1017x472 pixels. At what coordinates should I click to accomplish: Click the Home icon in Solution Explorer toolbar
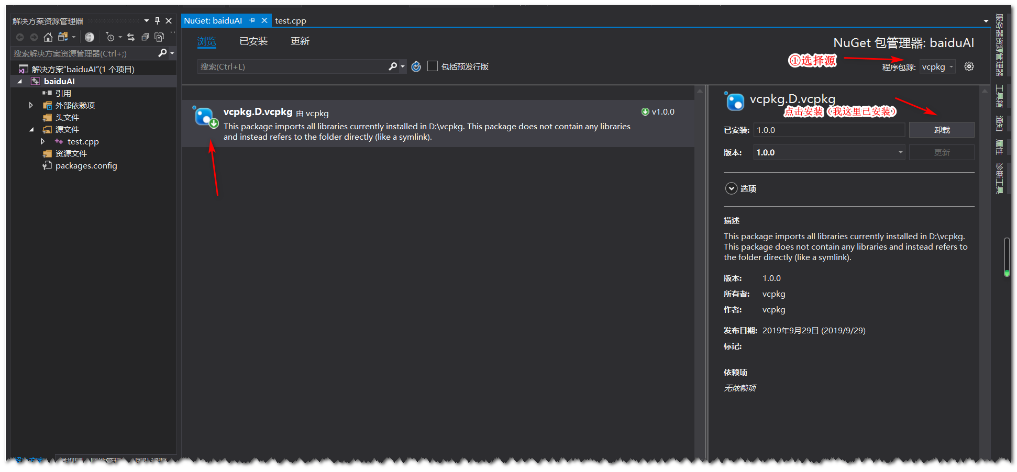click(x=48, y=37)
